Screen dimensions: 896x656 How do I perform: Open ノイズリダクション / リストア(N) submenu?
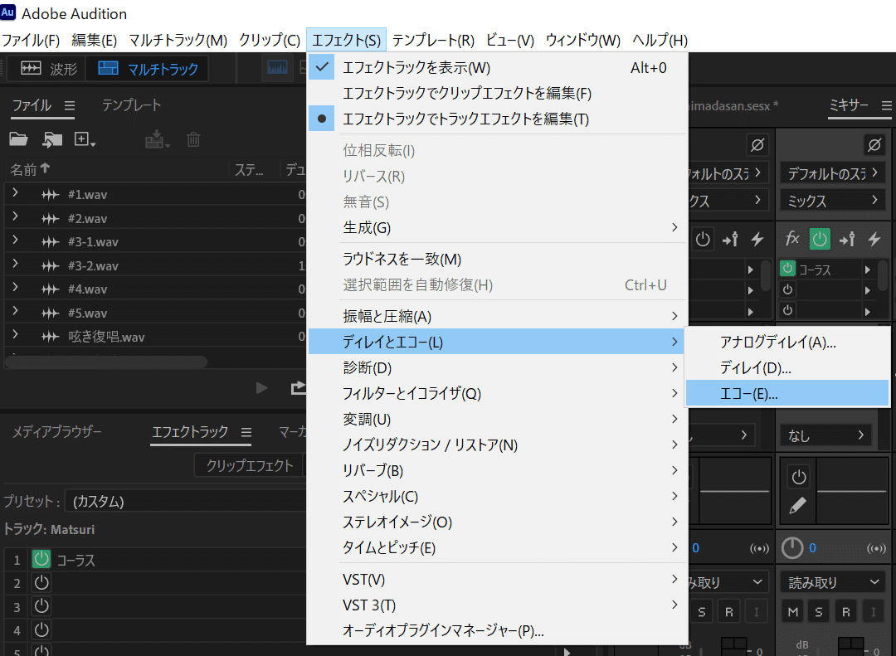click(x=497, y=445)
